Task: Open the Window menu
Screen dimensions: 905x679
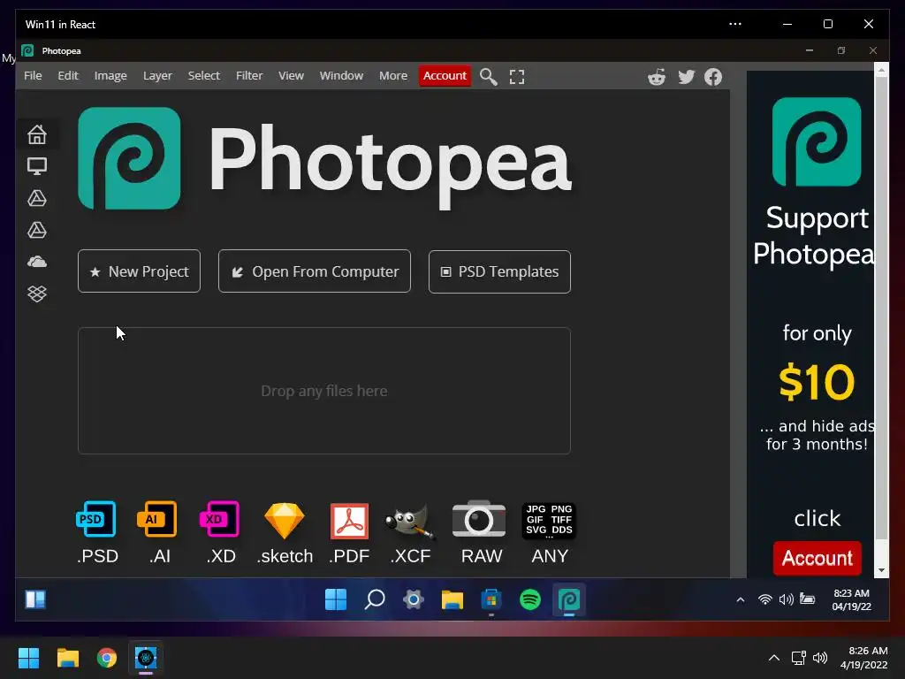Action: [341, 76]
